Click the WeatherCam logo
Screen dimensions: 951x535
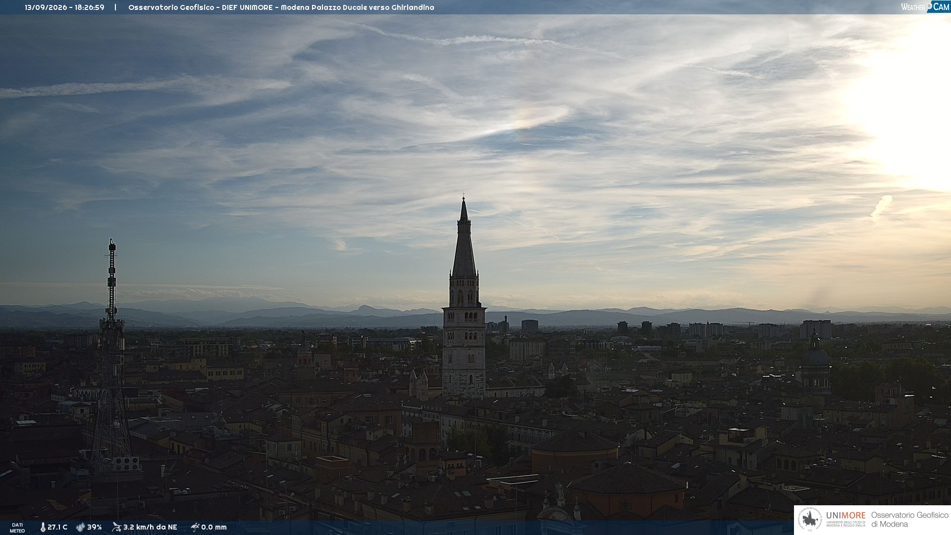925,7
